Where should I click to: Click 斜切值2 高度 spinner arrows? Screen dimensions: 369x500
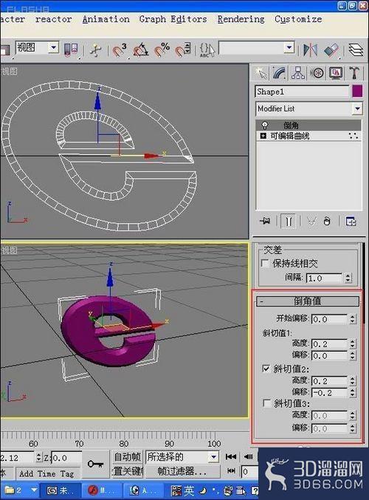(353, 381)
